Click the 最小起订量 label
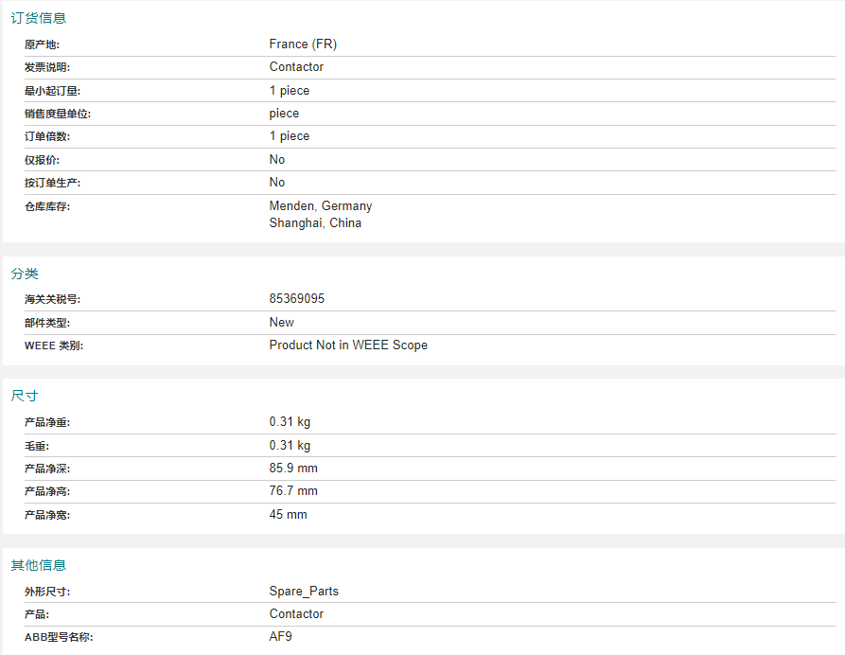845x655 pixels. pos(52,91)
